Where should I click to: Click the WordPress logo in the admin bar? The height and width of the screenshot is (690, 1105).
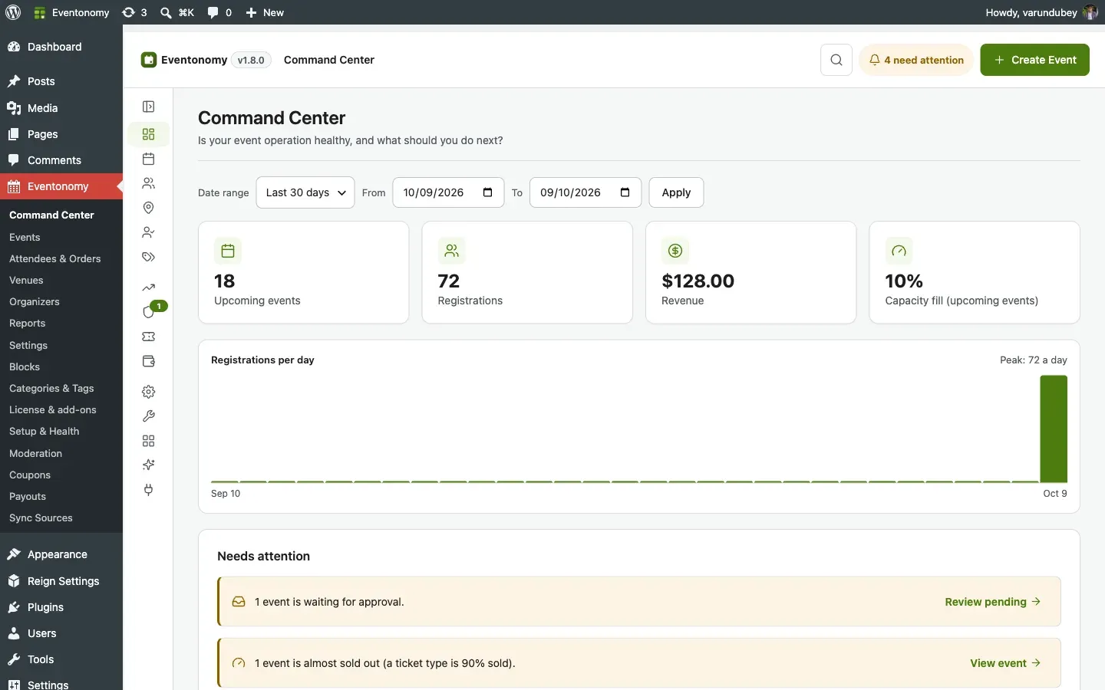(x=13, y=12)
